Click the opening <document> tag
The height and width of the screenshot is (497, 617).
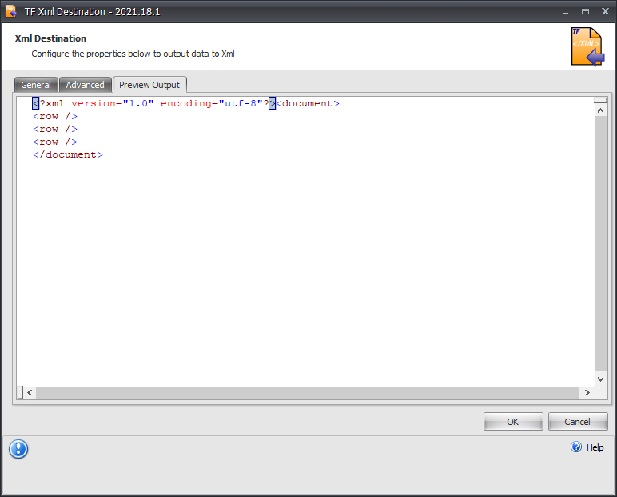point(308,104)
